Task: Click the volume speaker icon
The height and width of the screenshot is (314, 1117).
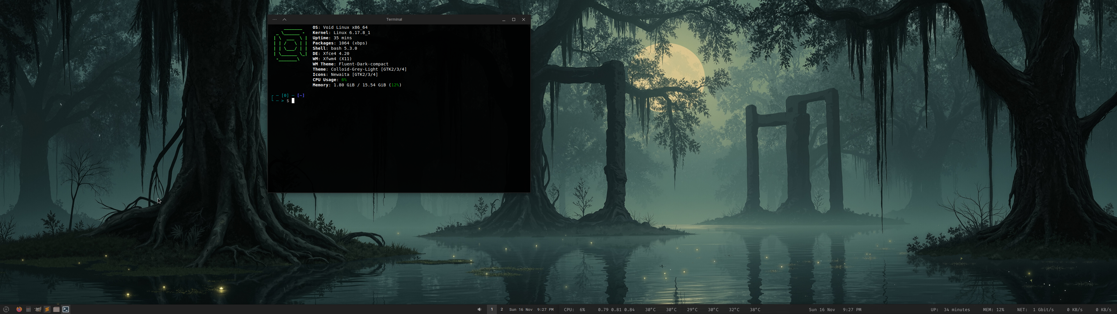Action: pos(479,309)
